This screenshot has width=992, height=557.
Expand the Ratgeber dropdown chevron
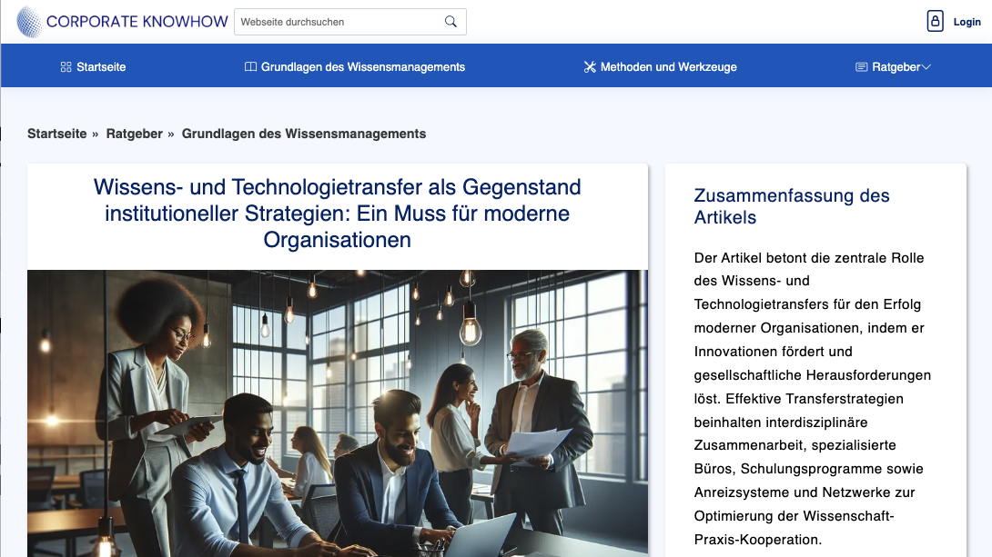[927, 65]
